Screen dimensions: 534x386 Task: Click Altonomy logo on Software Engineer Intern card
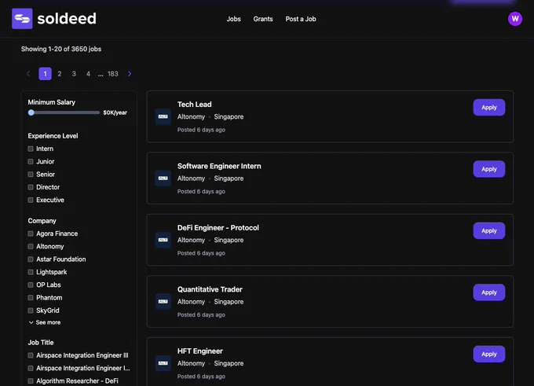coord(163,178)
